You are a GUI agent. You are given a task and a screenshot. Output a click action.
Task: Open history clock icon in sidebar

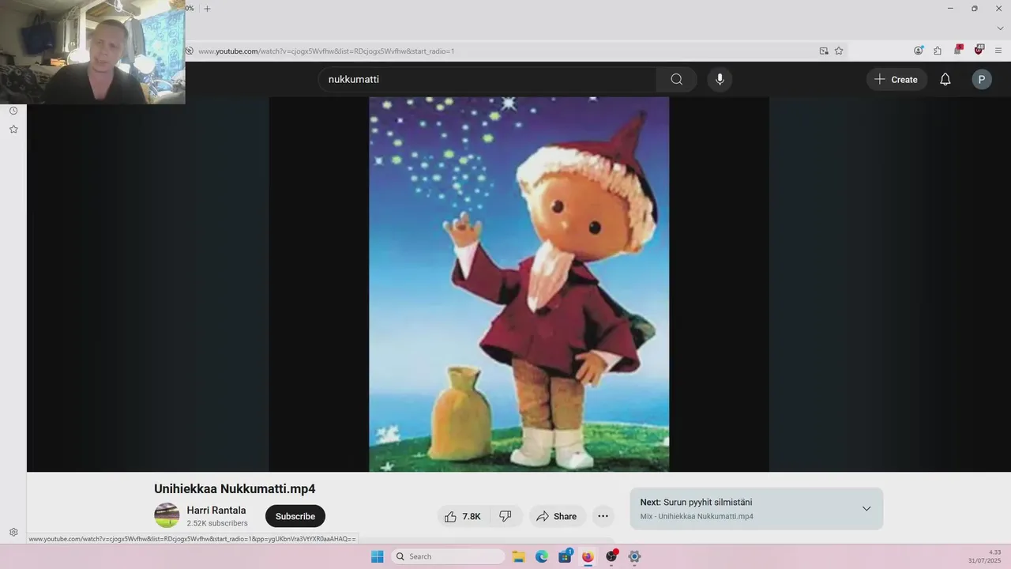pos(13,111)
